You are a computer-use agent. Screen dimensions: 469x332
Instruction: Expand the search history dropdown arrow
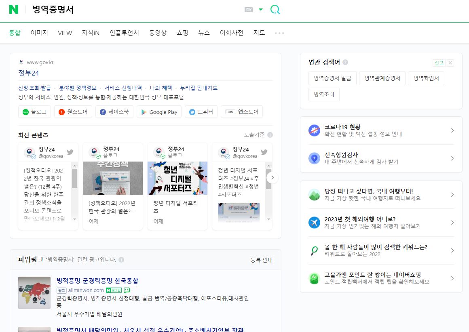[261, 10]
